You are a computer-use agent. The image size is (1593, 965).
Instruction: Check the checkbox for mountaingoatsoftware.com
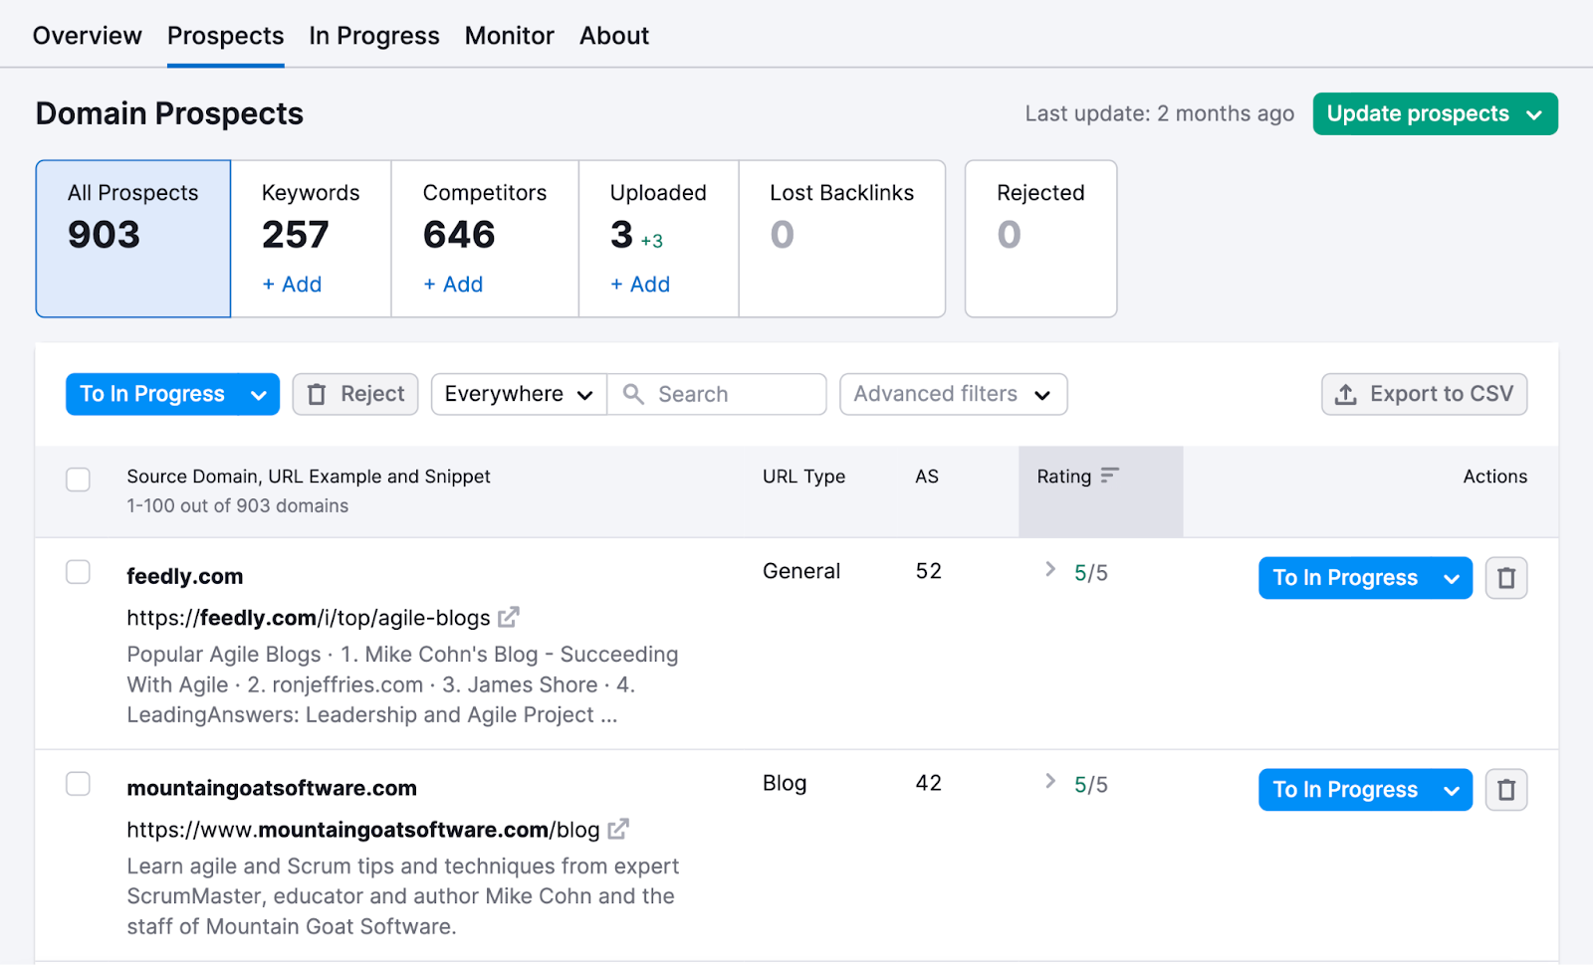point(78,784)
